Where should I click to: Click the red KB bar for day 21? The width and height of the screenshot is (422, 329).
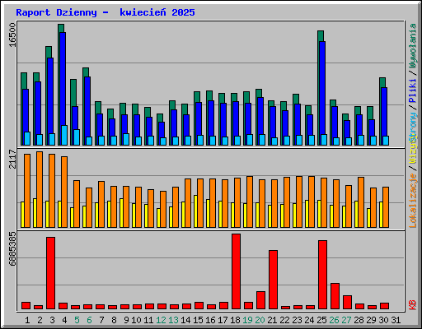[273, 280]
